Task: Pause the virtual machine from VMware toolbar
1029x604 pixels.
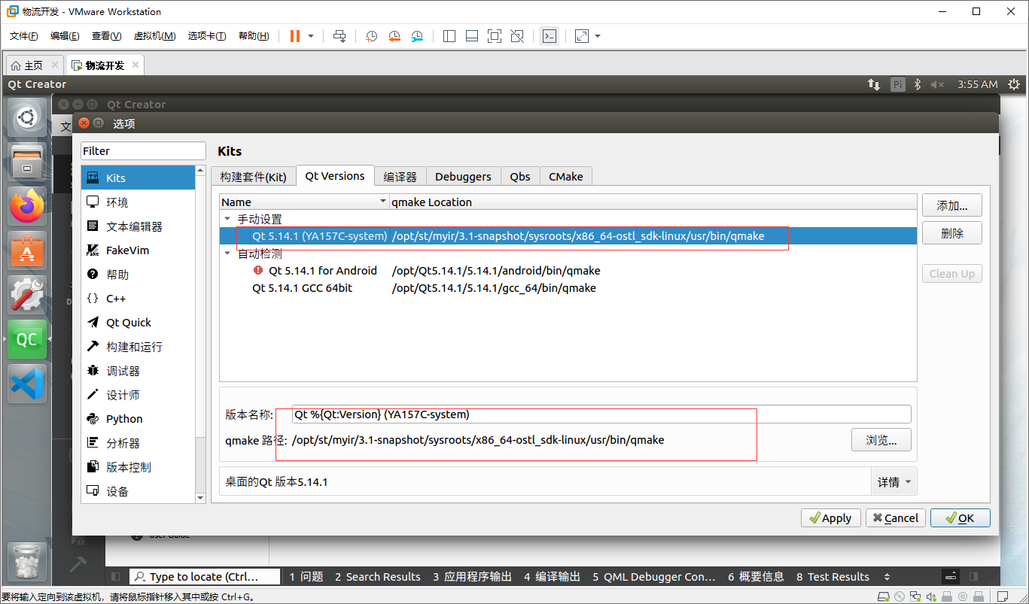Action: (x=294, y=36)
